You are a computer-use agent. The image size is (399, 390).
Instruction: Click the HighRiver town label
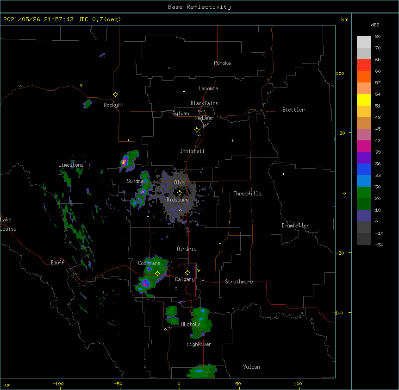[x=199, y=344]
